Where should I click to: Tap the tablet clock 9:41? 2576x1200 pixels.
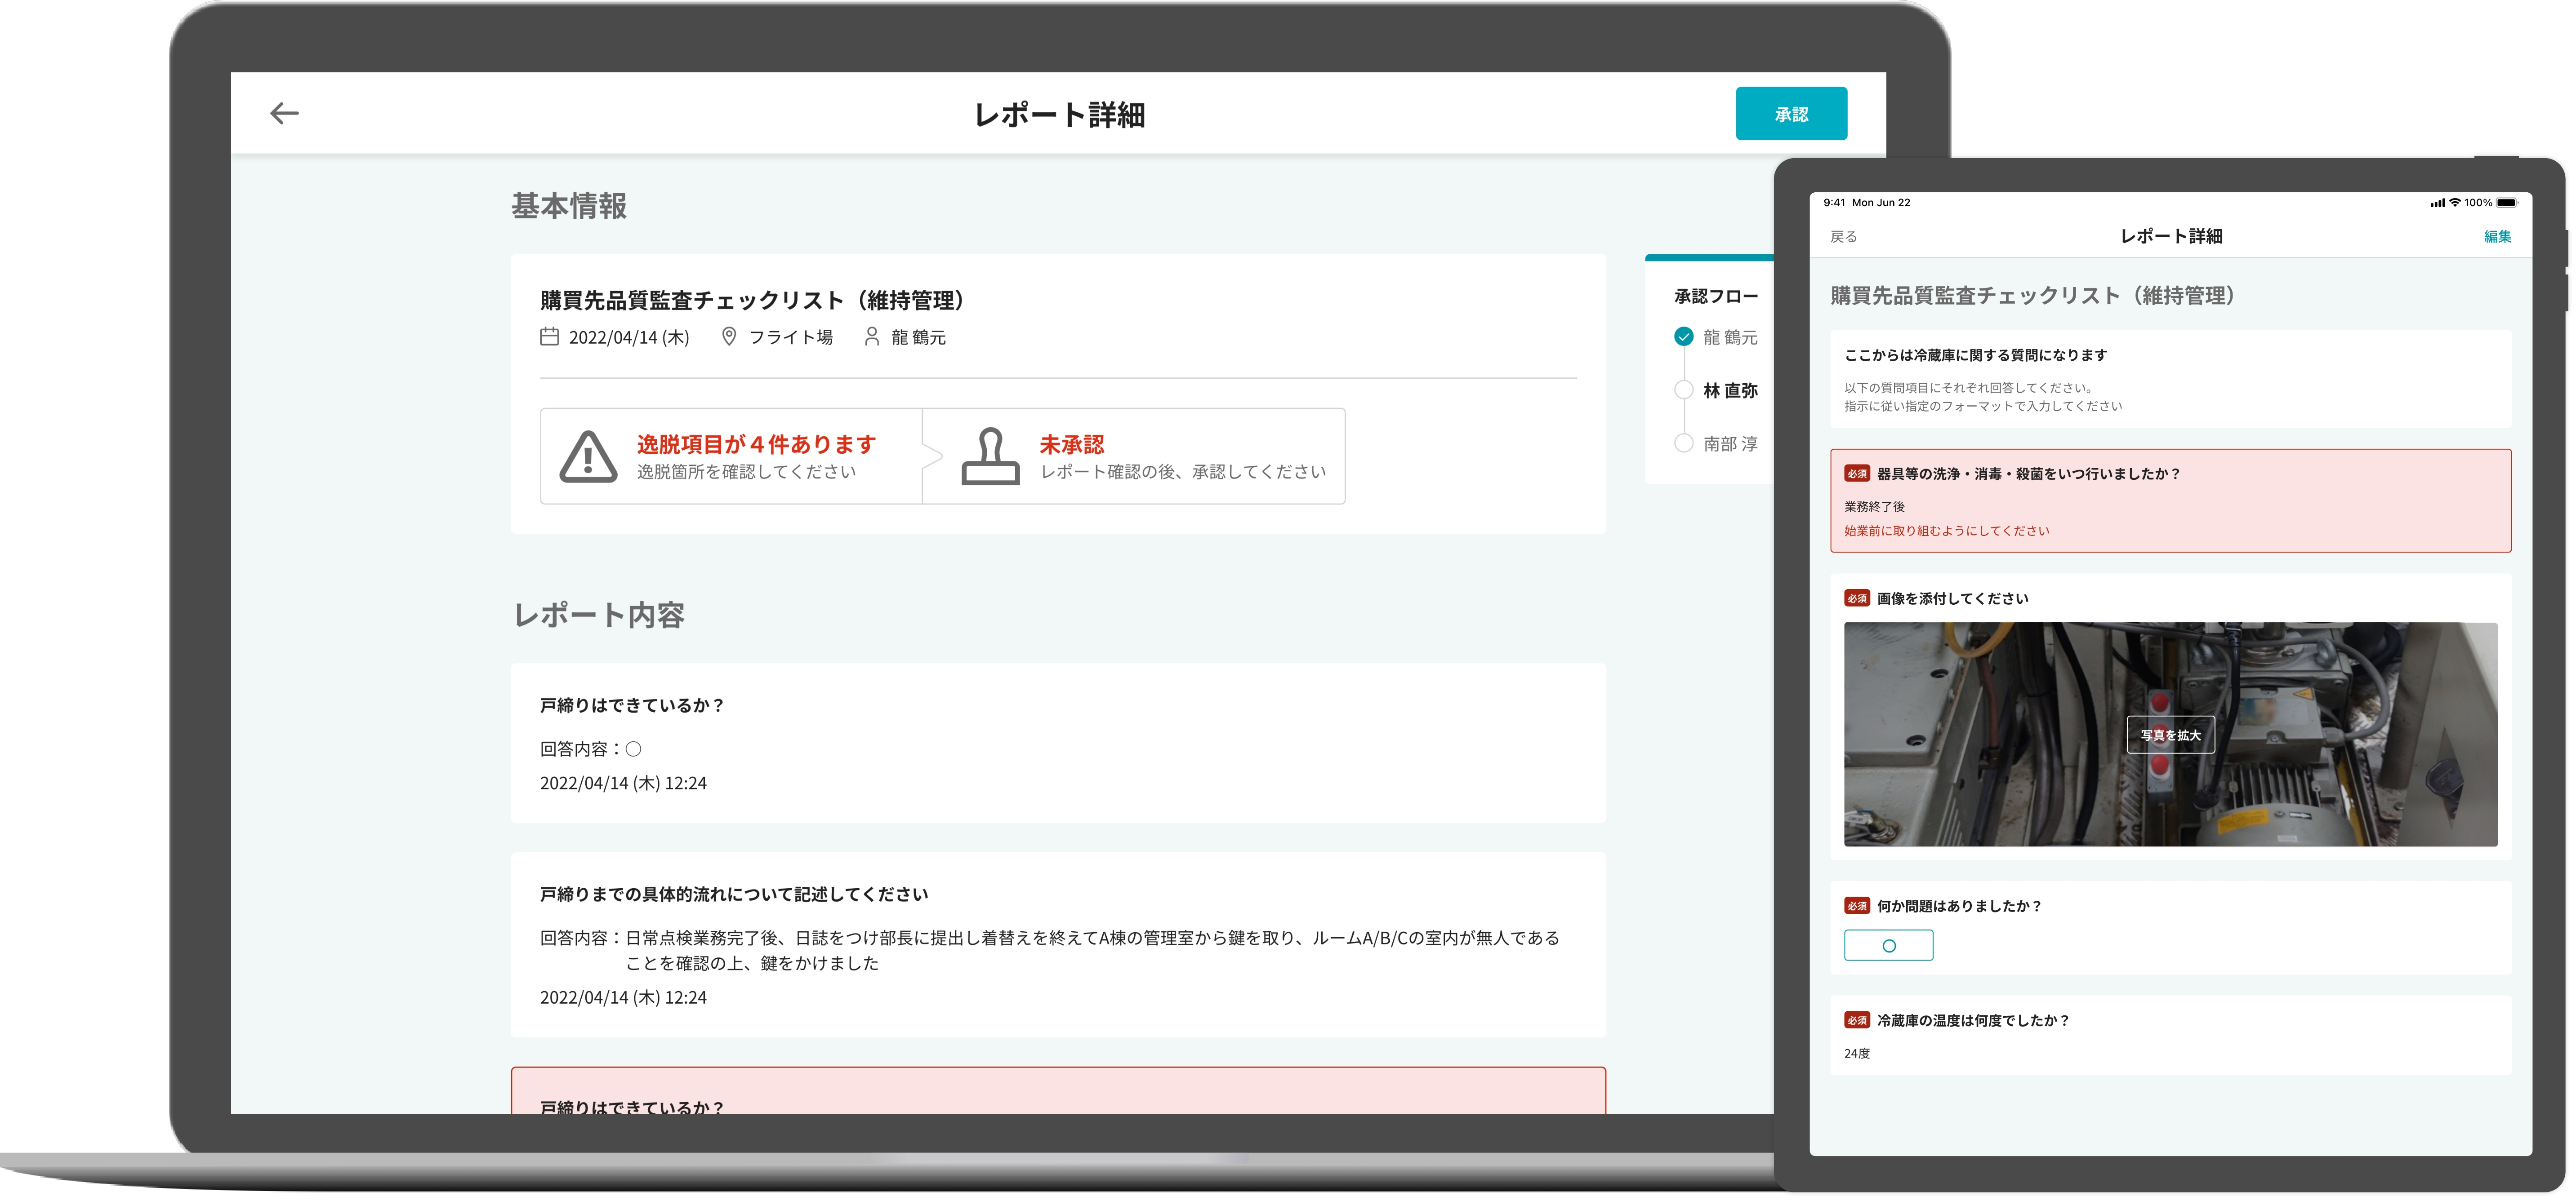coord(1834,203)
